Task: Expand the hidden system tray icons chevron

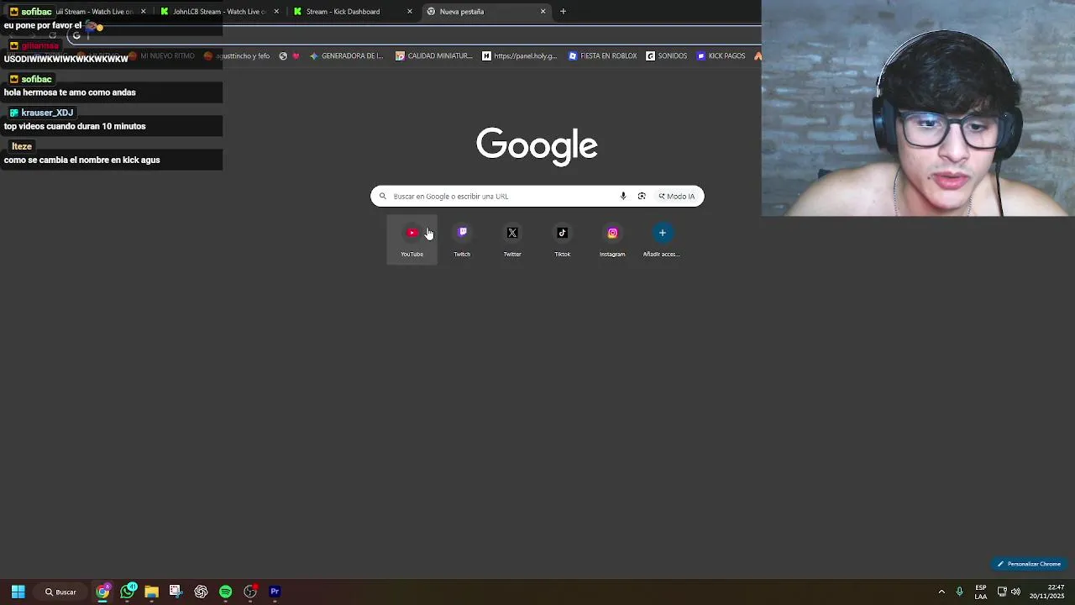Action: [x=941, y=592]
